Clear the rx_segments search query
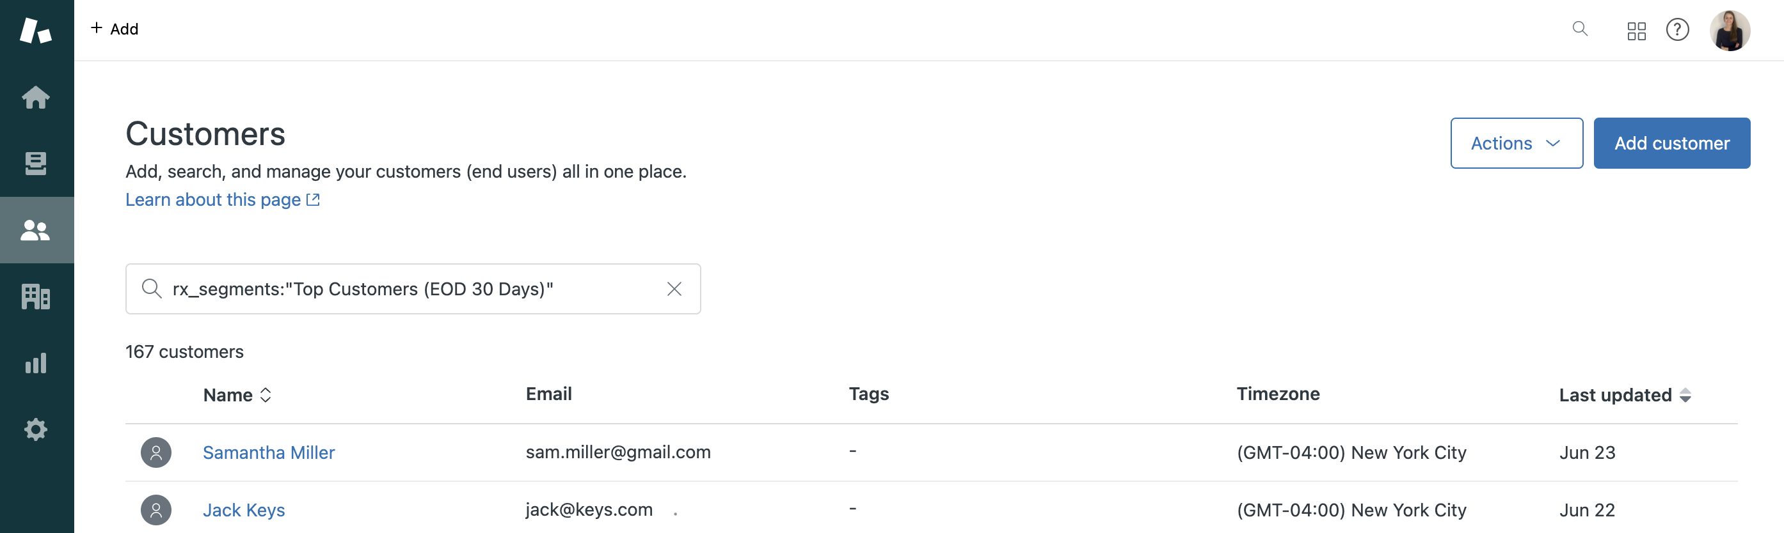The height and width of the screenshot is (533, 1784). [674, 289]
